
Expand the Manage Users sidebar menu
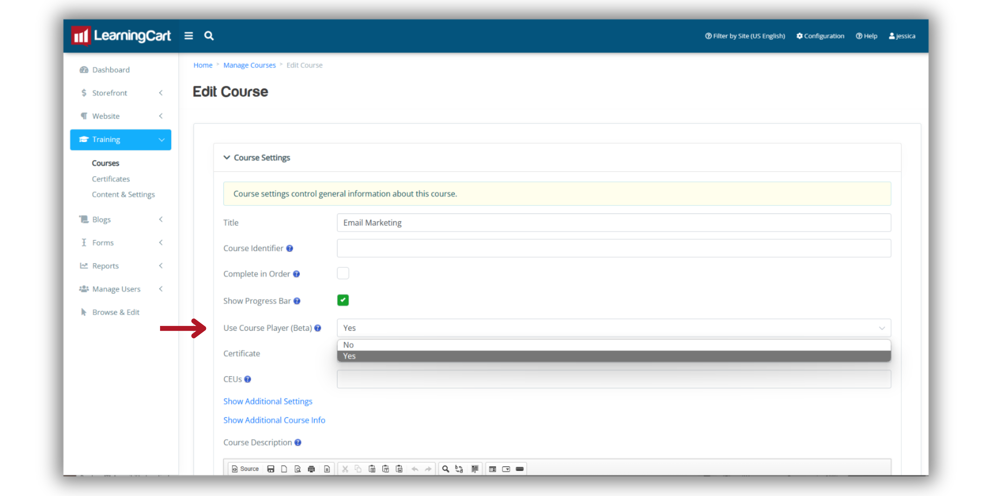[121, 289]
